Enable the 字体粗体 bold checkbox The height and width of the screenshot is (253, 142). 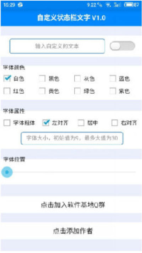tap(7, 123)
